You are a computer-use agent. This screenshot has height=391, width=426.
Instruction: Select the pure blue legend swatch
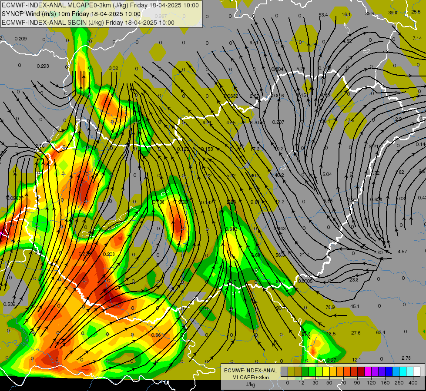(x=389, y=371)
